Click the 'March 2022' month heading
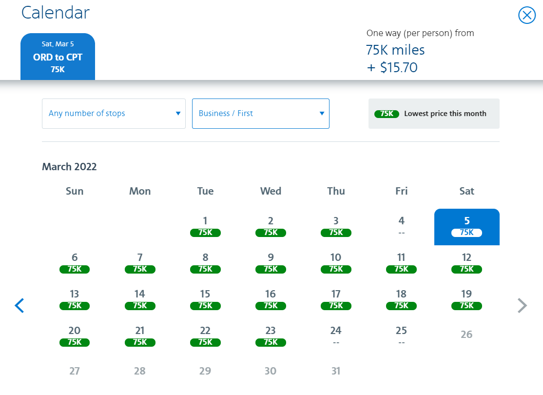The width and height of the screenshot is (543, 395). point(69,167)
